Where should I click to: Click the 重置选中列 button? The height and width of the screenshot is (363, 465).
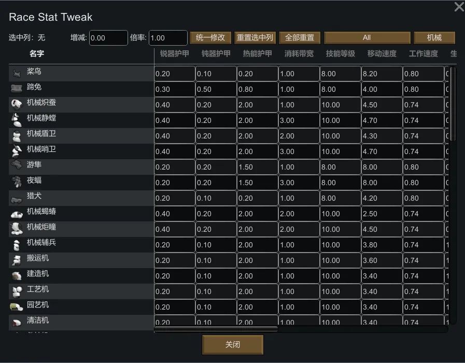click(x=255, y=38)
